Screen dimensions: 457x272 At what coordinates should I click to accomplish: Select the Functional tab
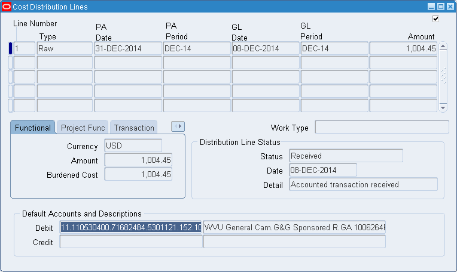pyautogui.click(x=33, y=128)
